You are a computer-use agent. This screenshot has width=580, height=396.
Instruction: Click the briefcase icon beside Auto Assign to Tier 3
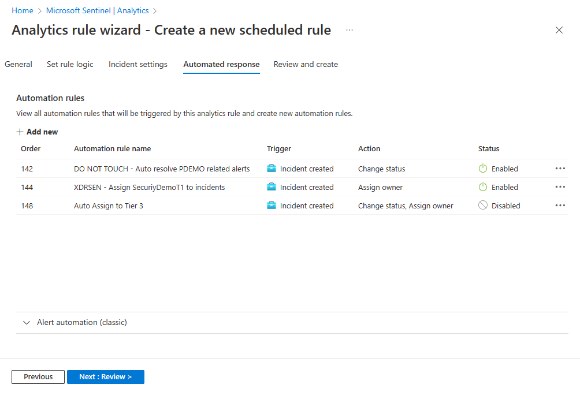point(271,206)
